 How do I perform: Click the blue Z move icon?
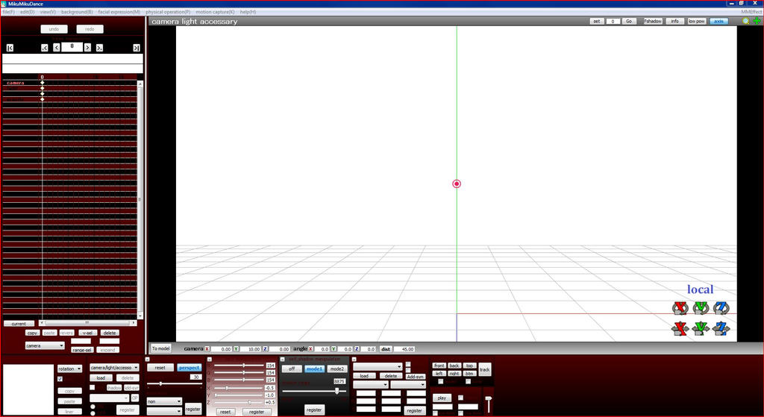click(721, 329)
